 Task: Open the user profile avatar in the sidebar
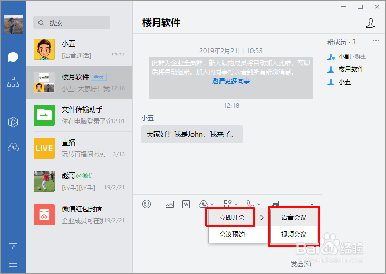[x=13, y=24]
